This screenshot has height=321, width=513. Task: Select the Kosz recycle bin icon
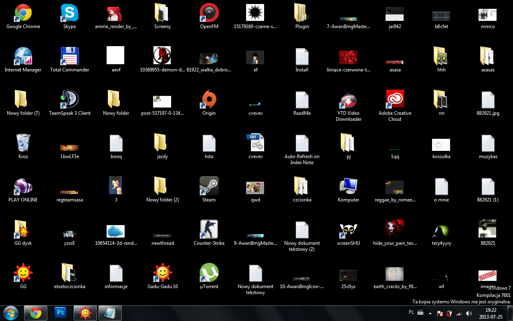tap(23, 143)
